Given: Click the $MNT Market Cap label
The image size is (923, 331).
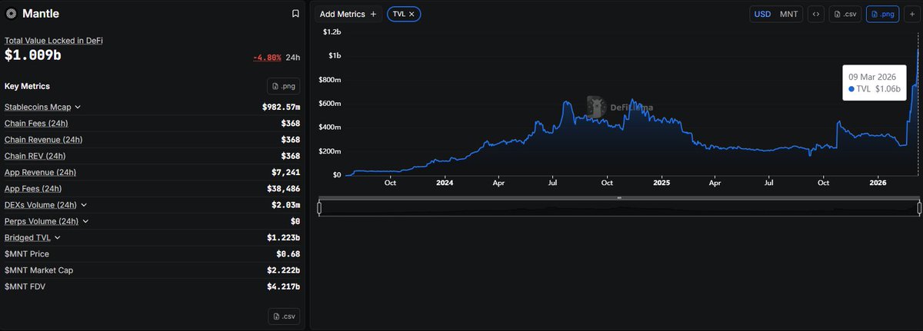Looking at the screenshot, I should click(x=38, y=270).
